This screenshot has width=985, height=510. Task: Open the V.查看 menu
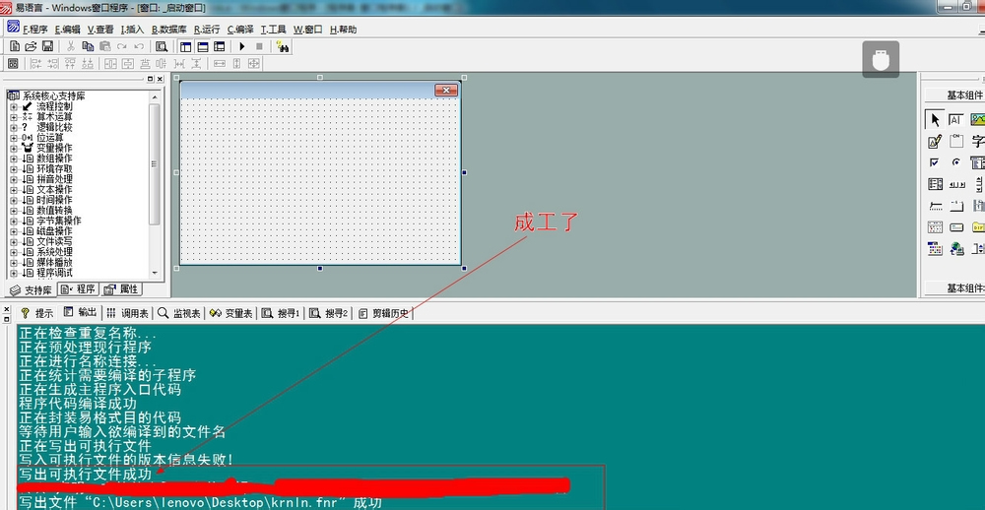[100, 30]
